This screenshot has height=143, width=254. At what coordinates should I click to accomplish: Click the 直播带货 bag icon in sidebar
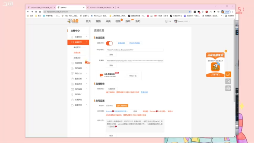tap(72, 105)
